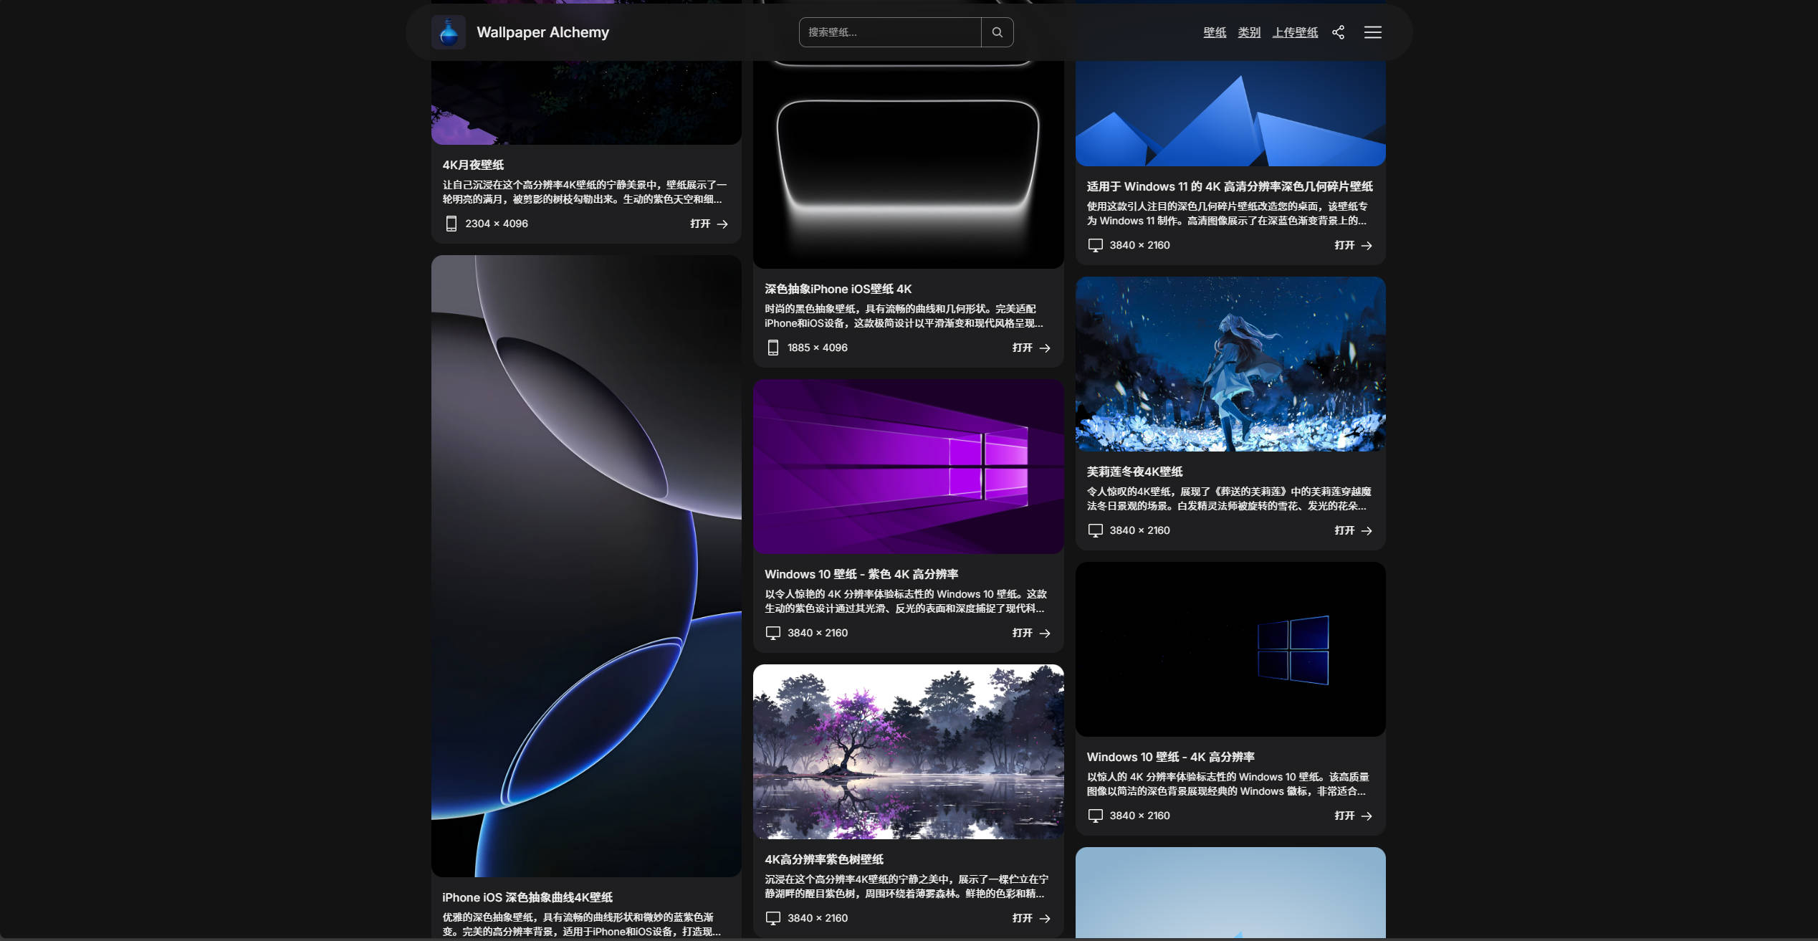The width and height of the screenshot is (1818, 941).
Task: Click 打开 on 芙莉莲冬夜4K壁纸 card
Action: pyautogui.click(x=1353, y=530)
